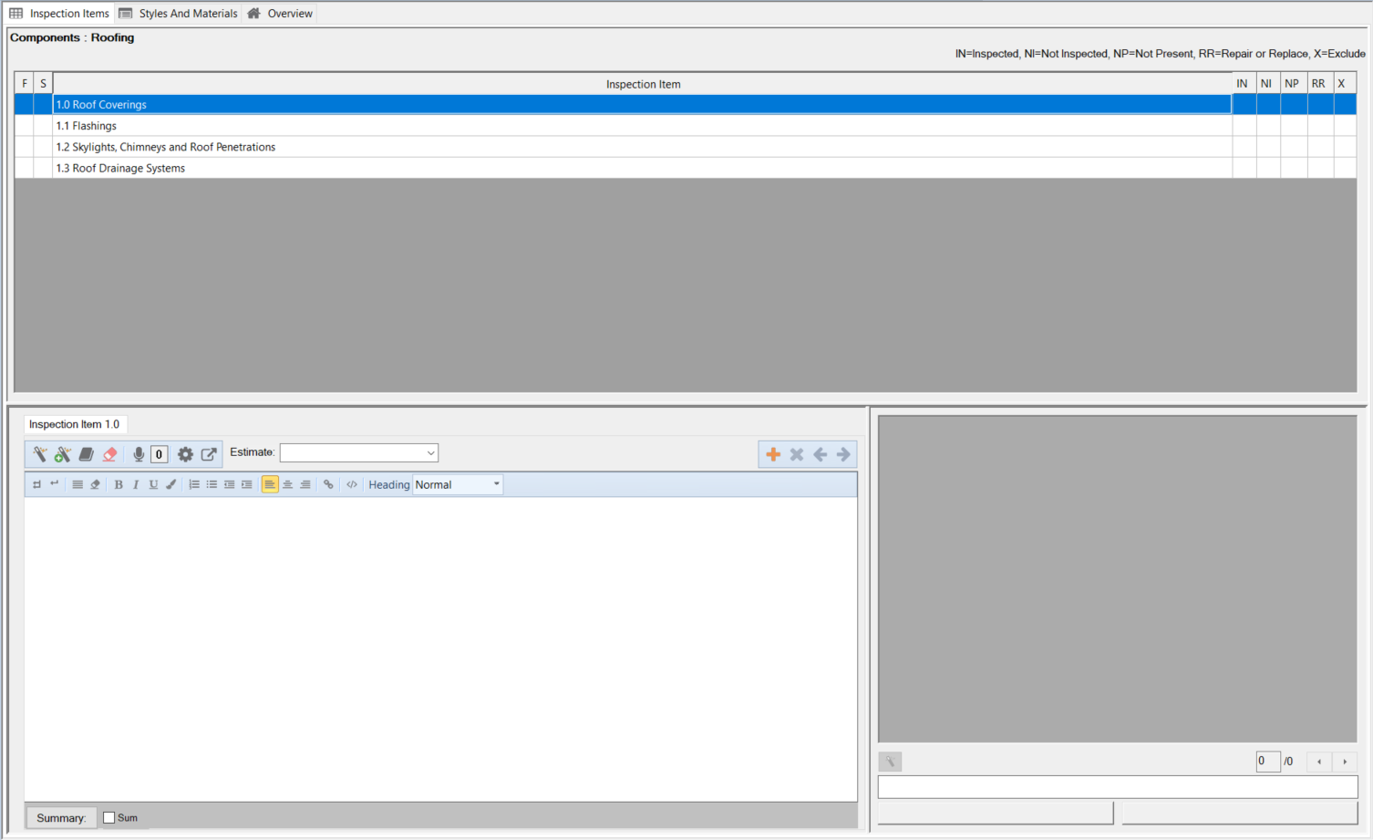The height and width of the screenshot is (840, 1373).
Task: Click the Summary button
Action: coord(61,818)
